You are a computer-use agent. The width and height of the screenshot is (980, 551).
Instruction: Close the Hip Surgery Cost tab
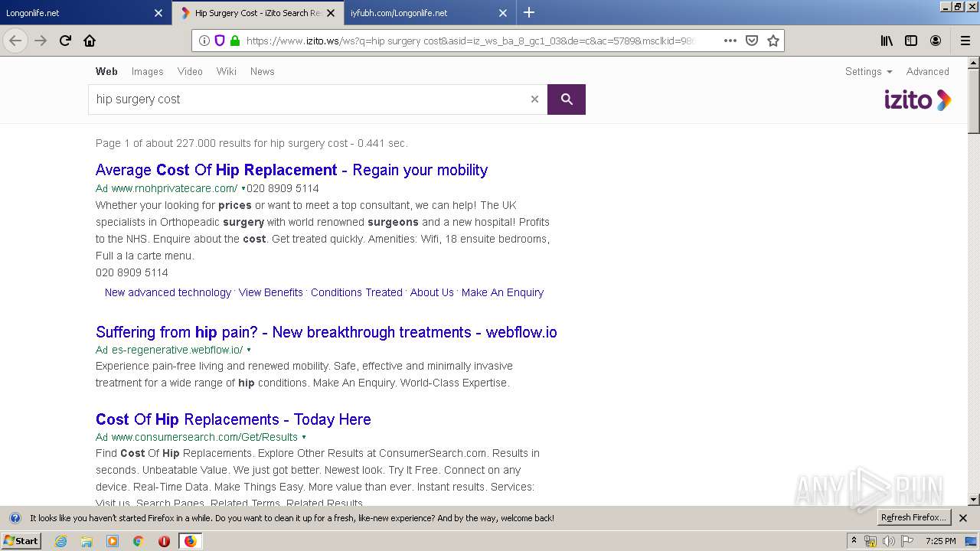pos(331,13)
